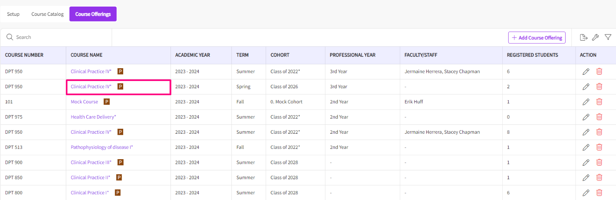Image resolution: width=616 pixels, height=200 pixels.
Task: Click the P badge next to Clinical Practice II
Action: (119, 178)
